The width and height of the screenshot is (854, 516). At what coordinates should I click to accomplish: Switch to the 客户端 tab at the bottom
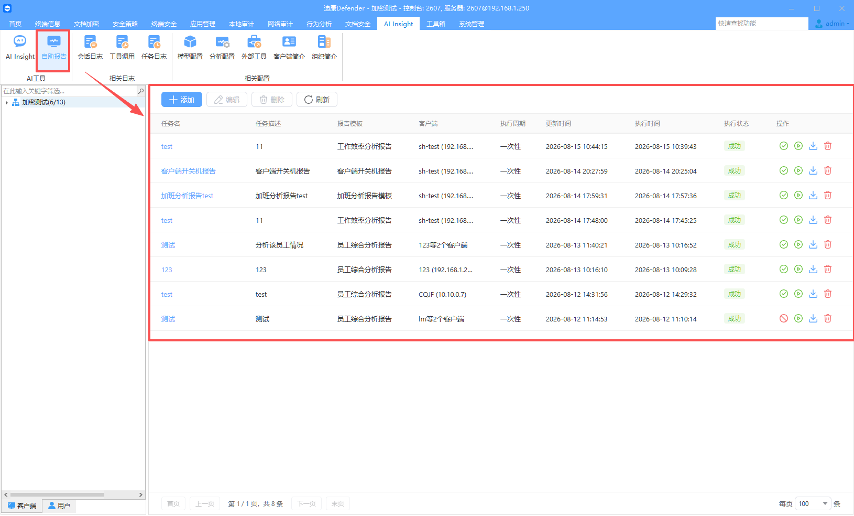(x=22, y=506)
